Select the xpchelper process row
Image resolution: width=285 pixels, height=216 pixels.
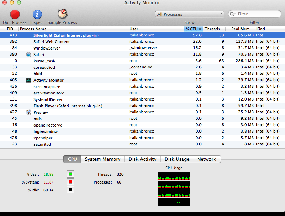[142, 138]
